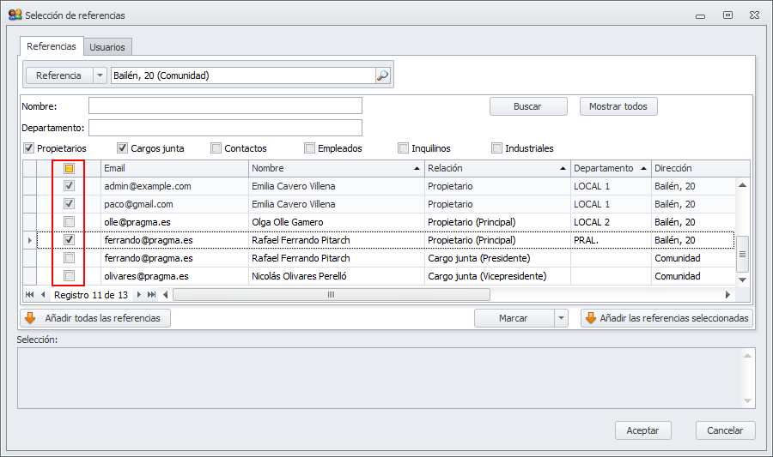773x457 pixels.
Task: Check the olle@pragma.es row checkbox
Action: (x=70, y=222)
